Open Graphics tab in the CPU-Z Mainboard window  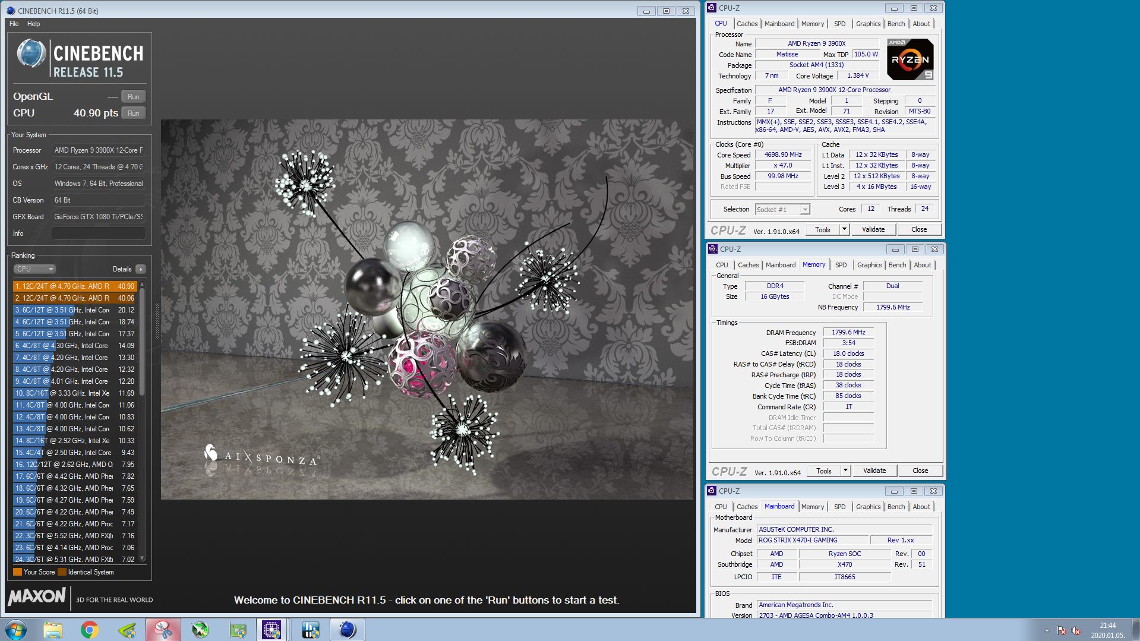(868, 507)
